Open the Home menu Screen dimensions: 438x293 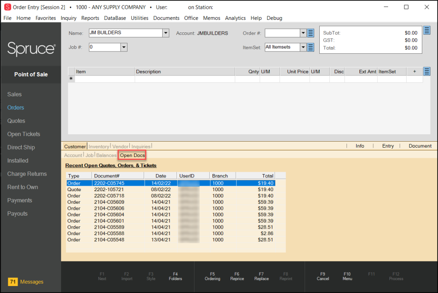point(24,18)
